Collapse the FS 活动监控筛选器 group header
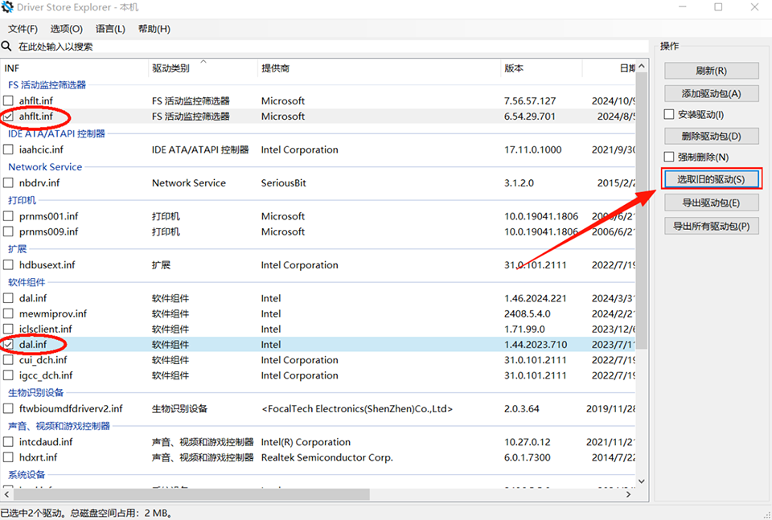The width and height of the screenshot is (772, 520). 47,85
